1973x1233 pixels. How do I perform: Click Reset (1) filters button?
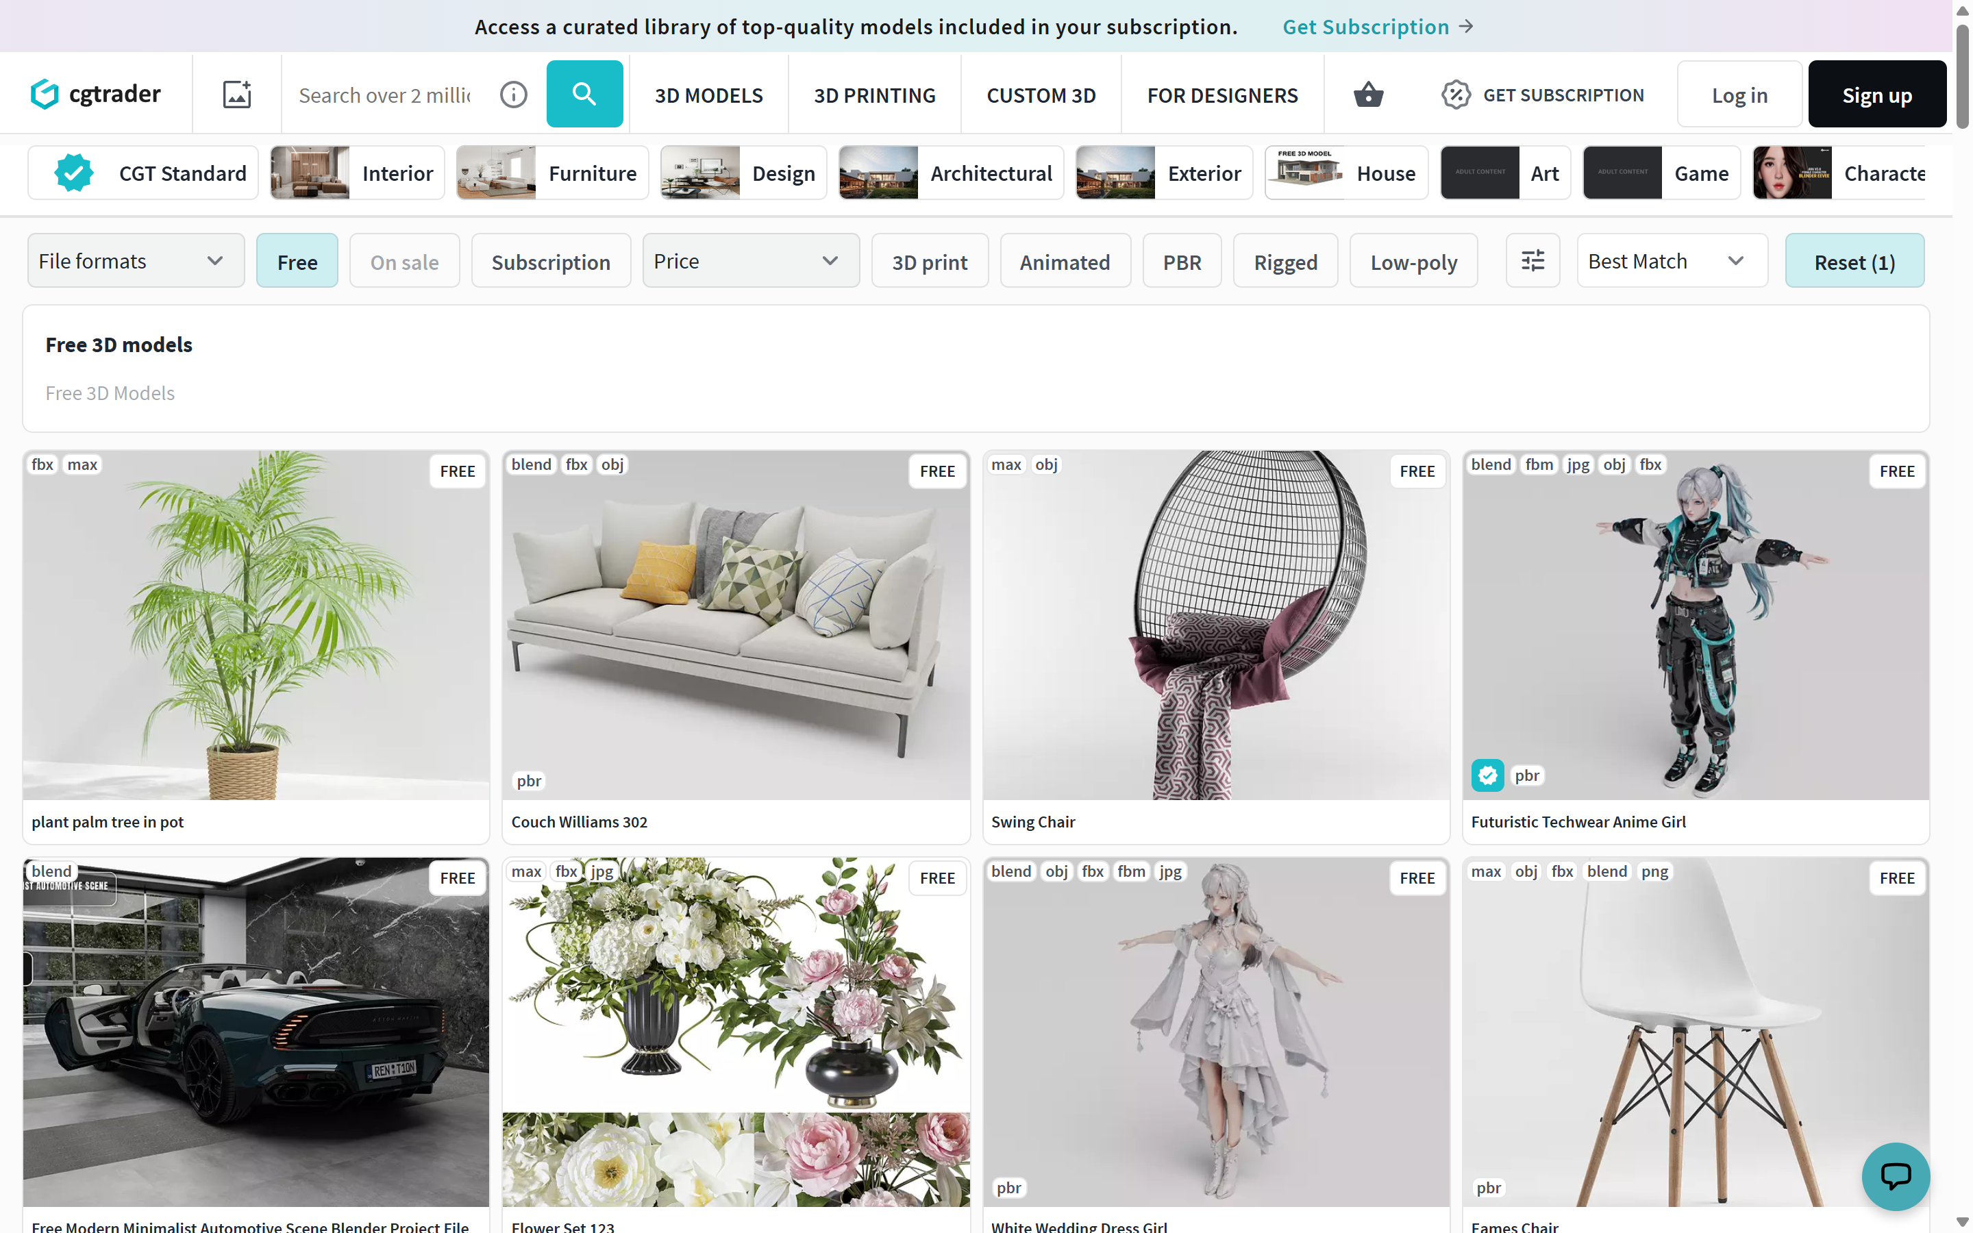pos(1854,261)
